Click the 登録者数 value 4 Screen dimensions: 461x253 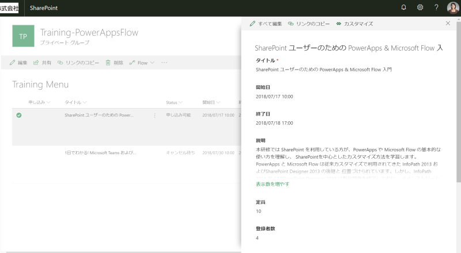[257, 237]
